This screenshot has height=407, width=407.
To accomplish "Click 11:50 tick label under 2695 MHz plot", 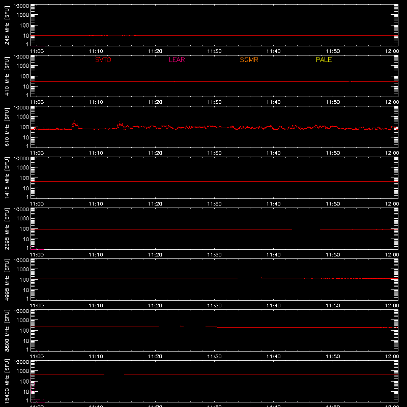I will tap(333, 255).
